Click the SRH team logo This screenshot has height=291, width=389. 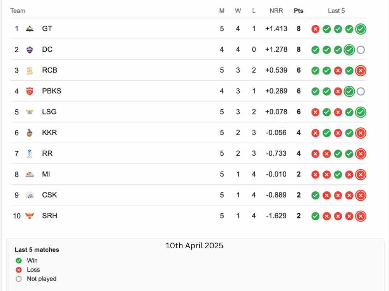[x=30, y=216]
